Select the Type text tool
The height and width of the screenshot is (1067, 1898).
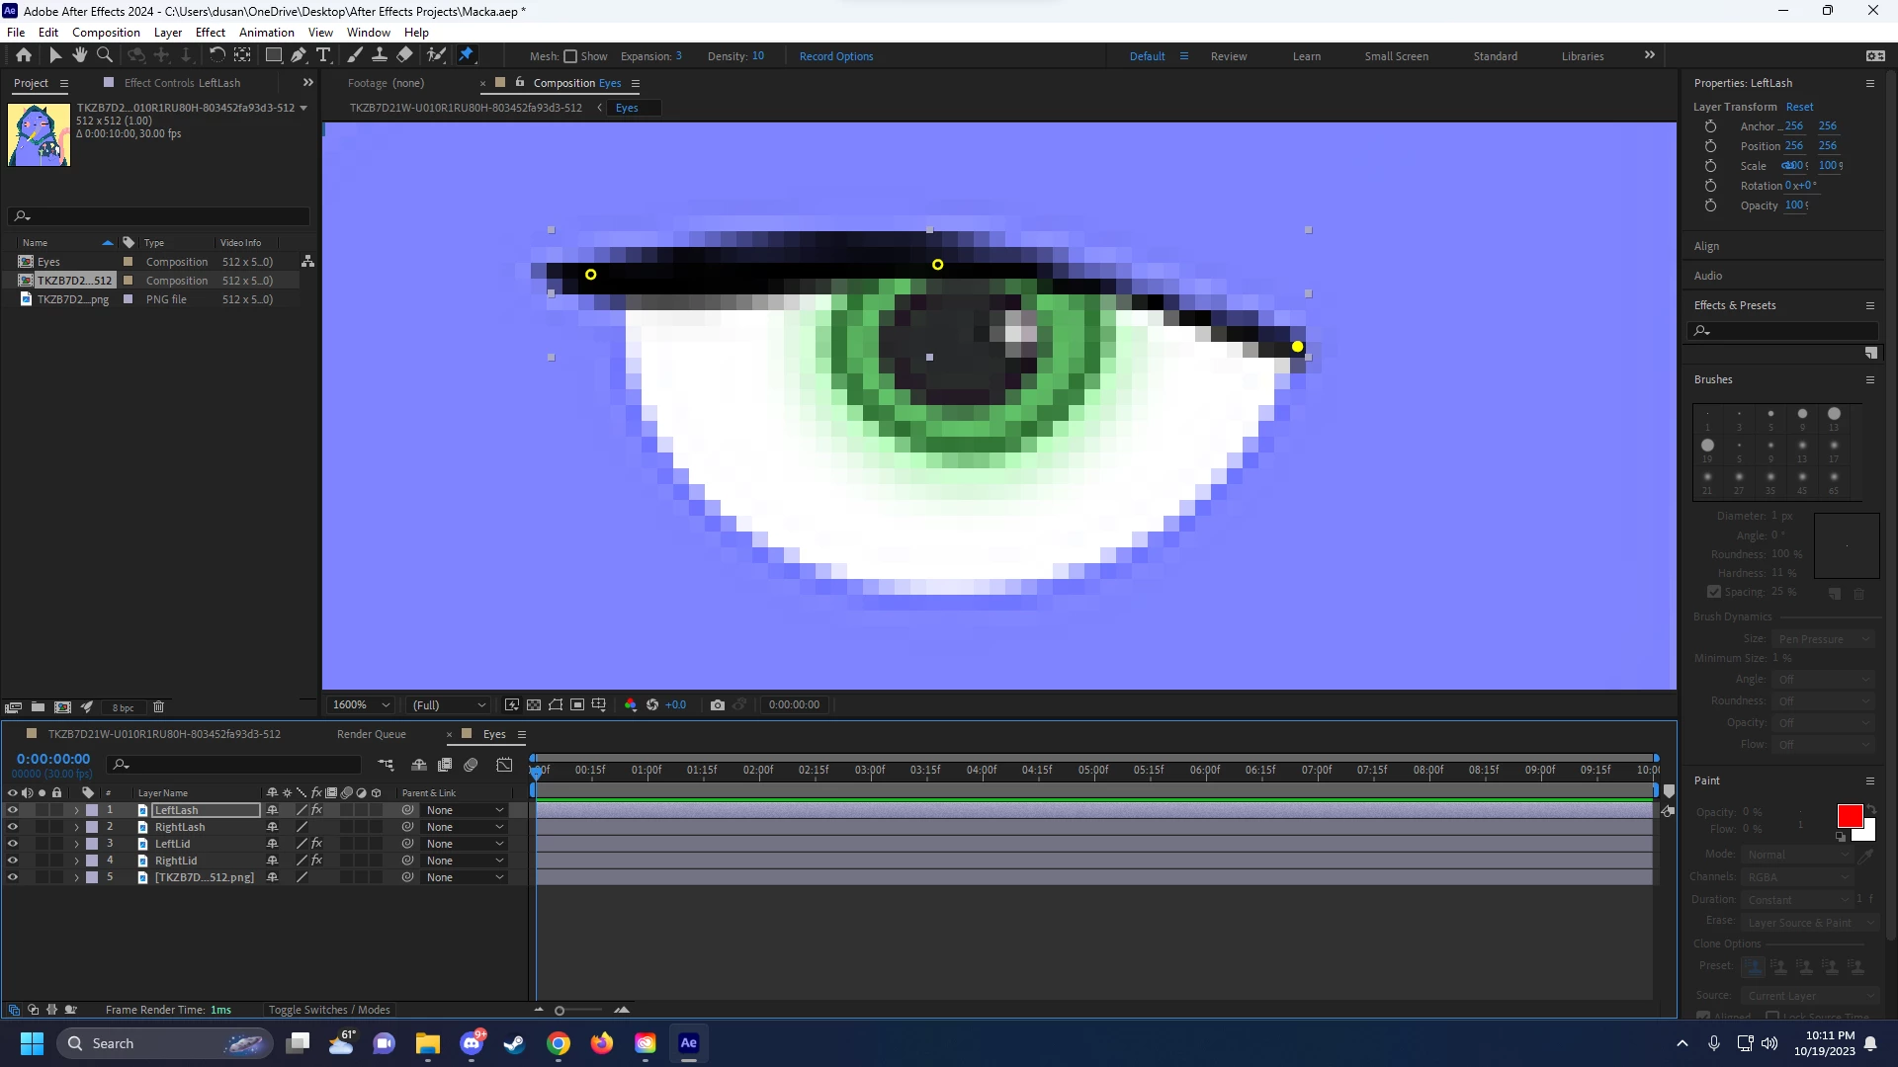[x=323, y=55]
